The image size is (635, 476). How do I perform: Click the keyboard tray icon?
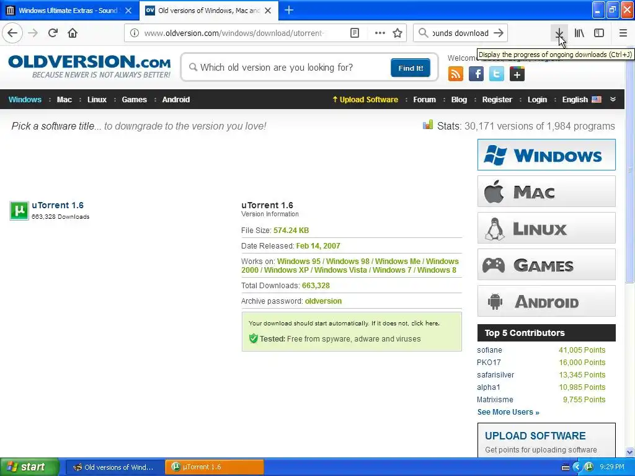(566, 467)
